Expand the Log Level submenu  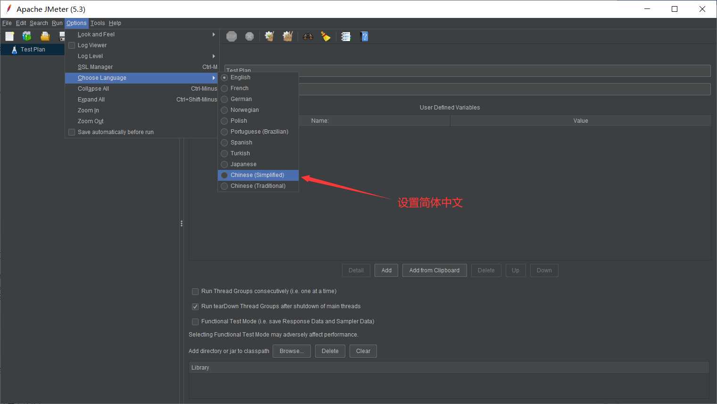141,56
